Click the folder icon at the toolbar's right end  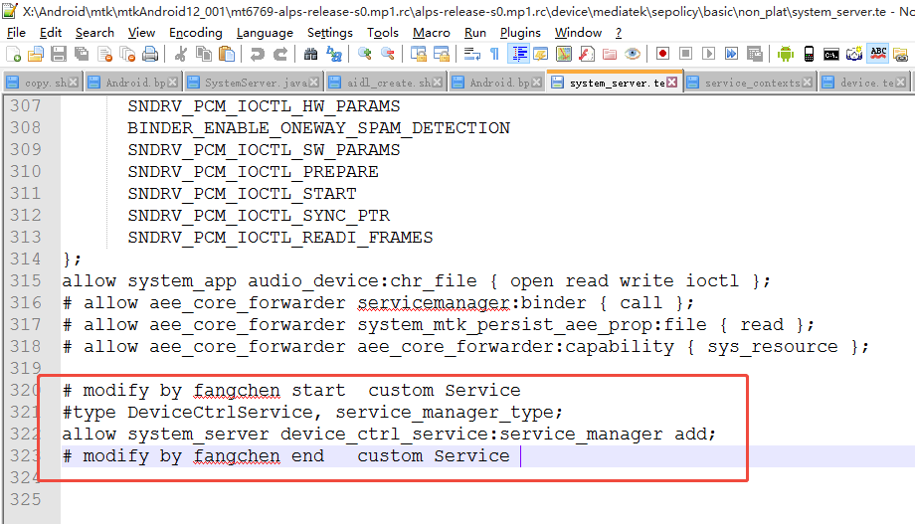click(901, 55)
